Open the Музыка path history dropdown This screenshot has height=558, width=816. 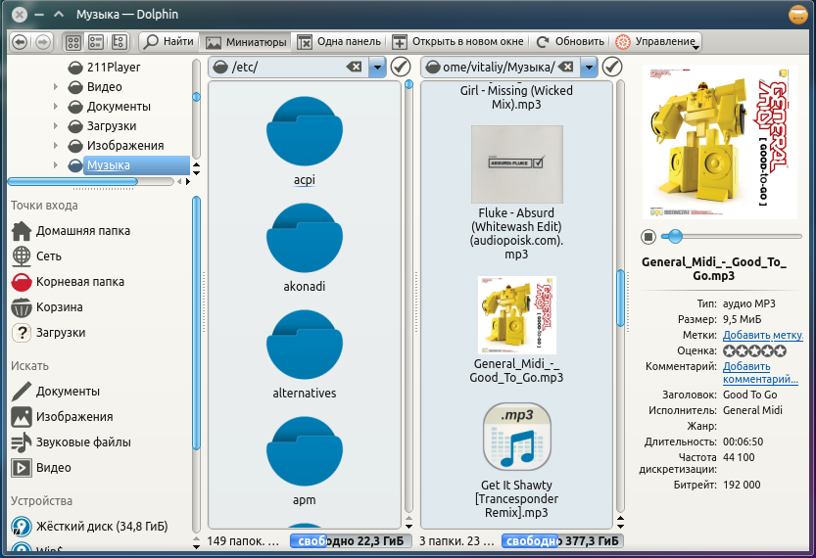589,68
